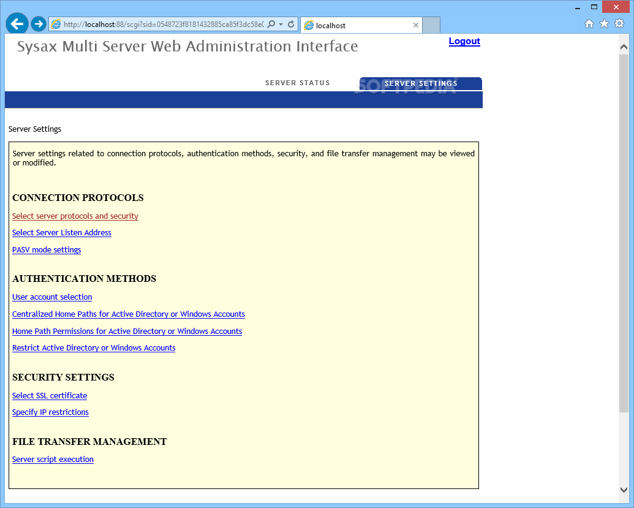Click the SECURITY SETTINGS heading
The width and height of the screenshot is (634, 508).
coord(63,377)
